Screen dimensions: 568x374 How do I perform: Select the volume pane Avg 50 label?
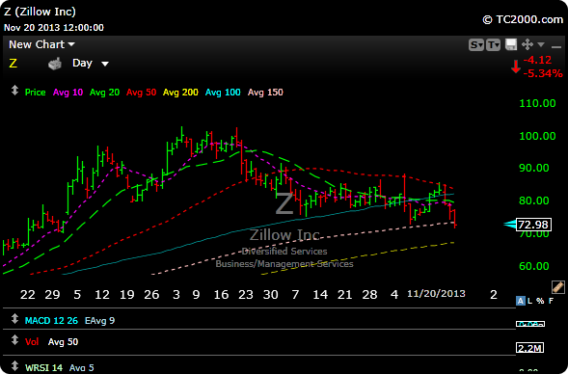click(x=63, y=342)
